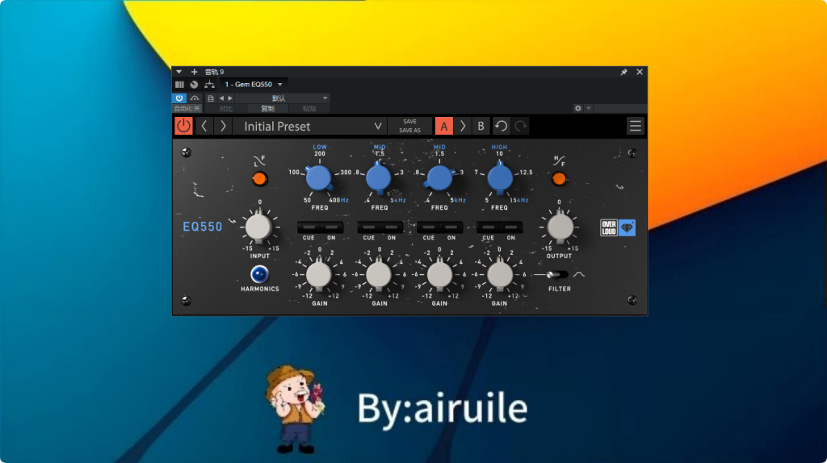This screenshot has height=463, width=827.
Task: Click the second MID band FREQ knob
Action: click(439, 178)
